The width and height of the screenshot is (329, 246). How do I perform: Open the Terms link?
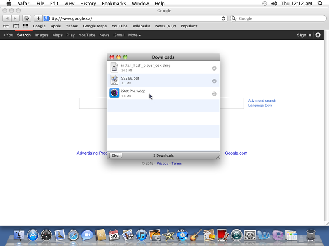pyautogui.click(x=176, y=163)
